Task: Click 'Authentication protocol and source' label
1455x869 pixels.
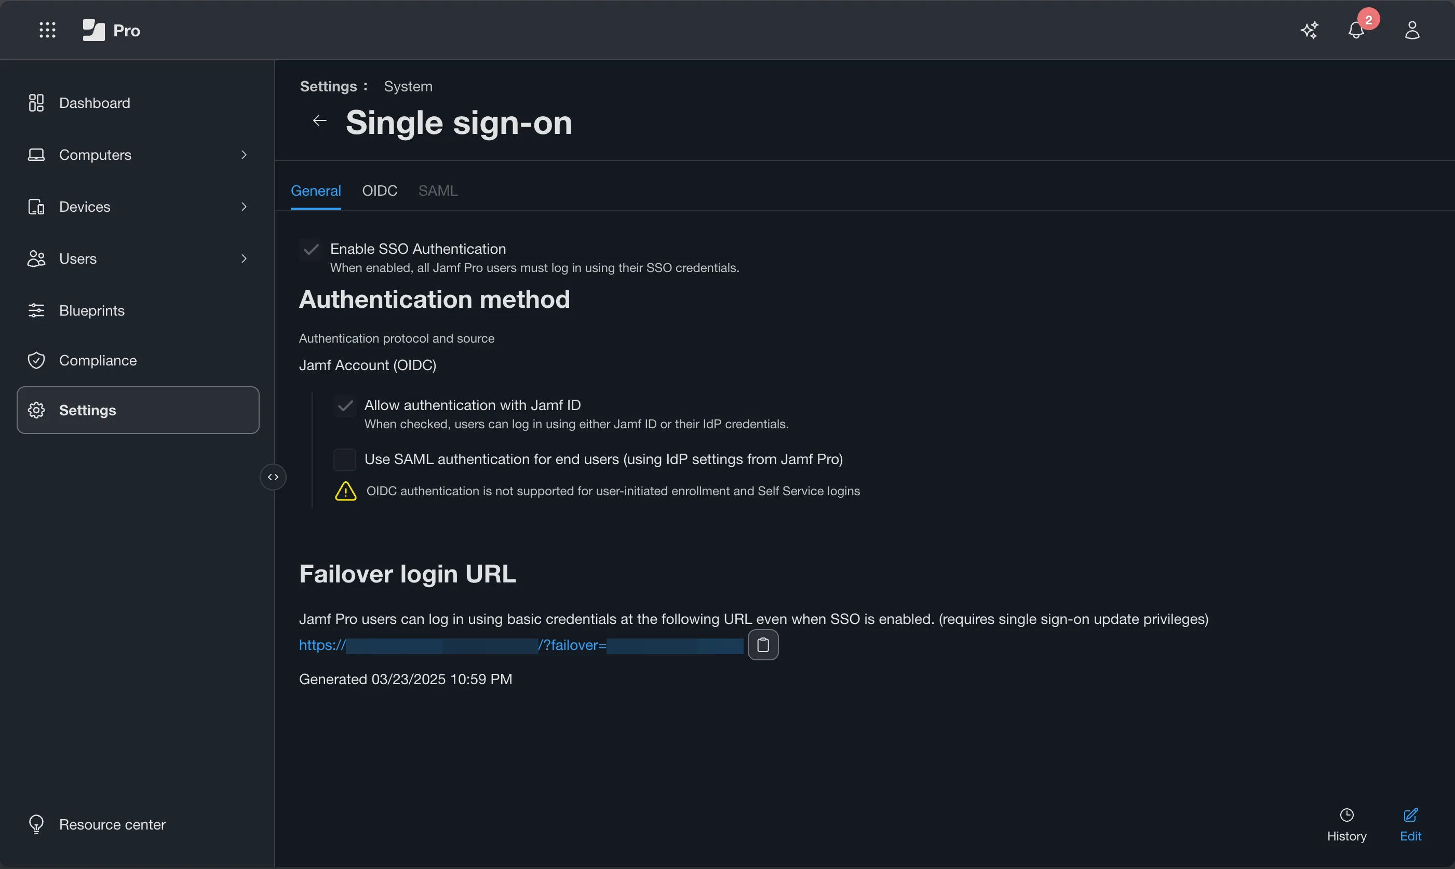Action: [397, 338]
